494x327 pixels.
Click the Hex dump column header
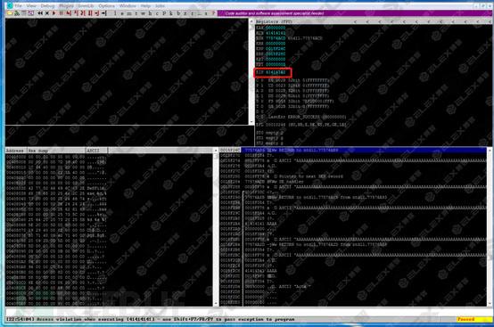coord(56,151)
